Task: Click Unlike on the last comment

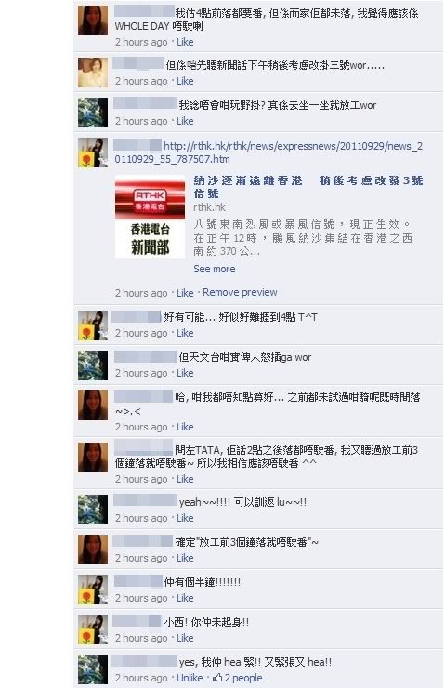Action: click(190, 678)
